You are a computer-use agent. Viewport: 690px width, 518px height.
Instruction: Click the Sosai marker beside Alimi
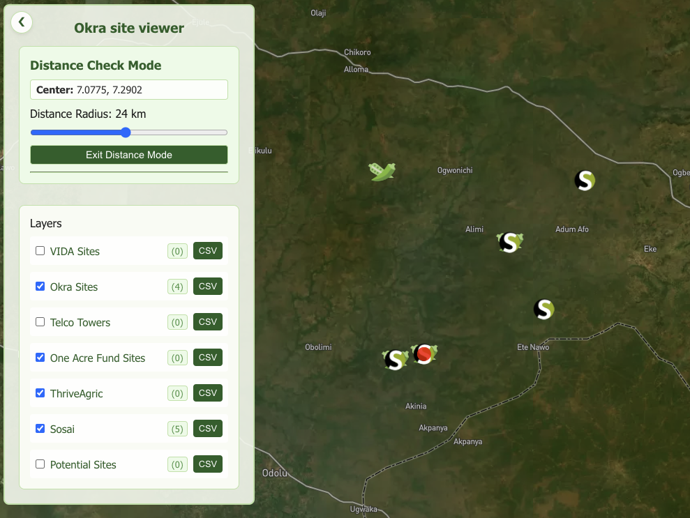510,243
